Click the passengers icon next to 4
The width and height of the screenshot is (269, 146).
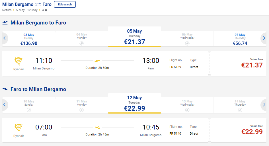(x=46, y=10)
